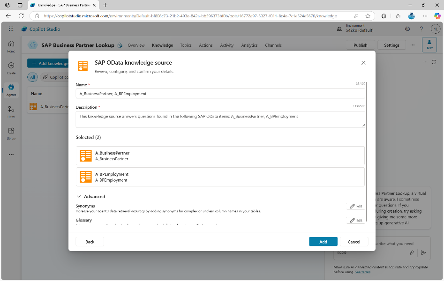Click the A_BusinessPartner table icon in Selected list
This screenshot has height=281, width=444.
[85, 155]
